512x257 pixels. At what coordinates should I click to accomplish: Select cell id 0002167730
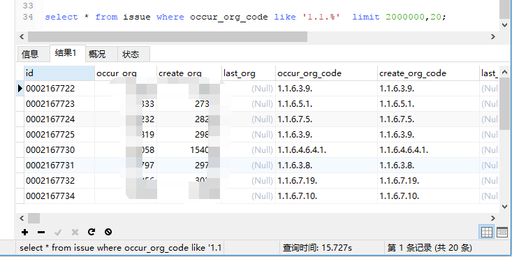[59, 150]
